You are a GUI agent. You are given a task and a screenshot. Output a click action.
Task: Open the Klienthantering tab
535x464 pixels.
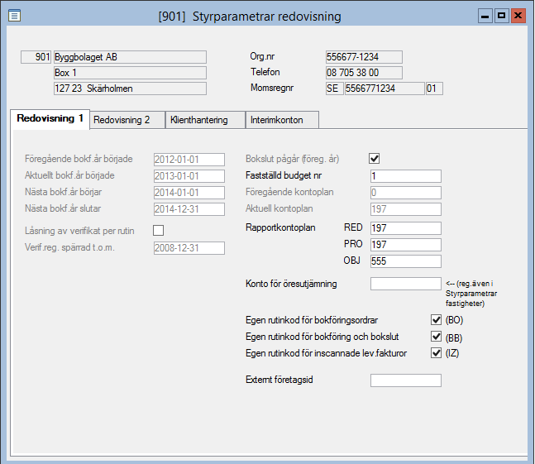pos(205,120)
